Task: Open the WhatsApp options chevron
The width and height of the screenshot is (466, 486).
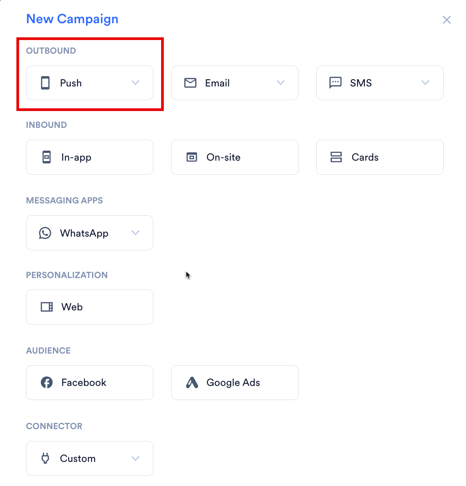Action: click(x=136, y=233)
